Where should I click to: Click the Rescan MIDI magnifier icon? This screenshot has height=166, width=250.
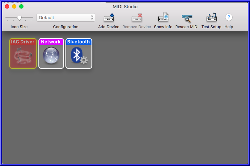187,19
